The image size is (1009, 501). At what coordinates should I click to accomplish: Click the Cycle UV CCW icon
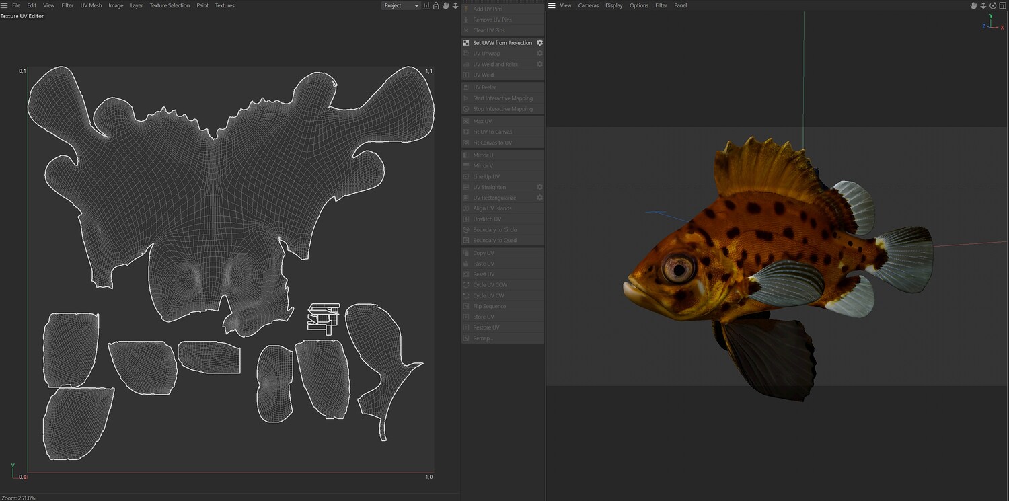tap(466, 285)
